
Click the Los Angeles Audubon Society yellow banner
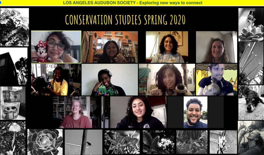tap(132, 3)
